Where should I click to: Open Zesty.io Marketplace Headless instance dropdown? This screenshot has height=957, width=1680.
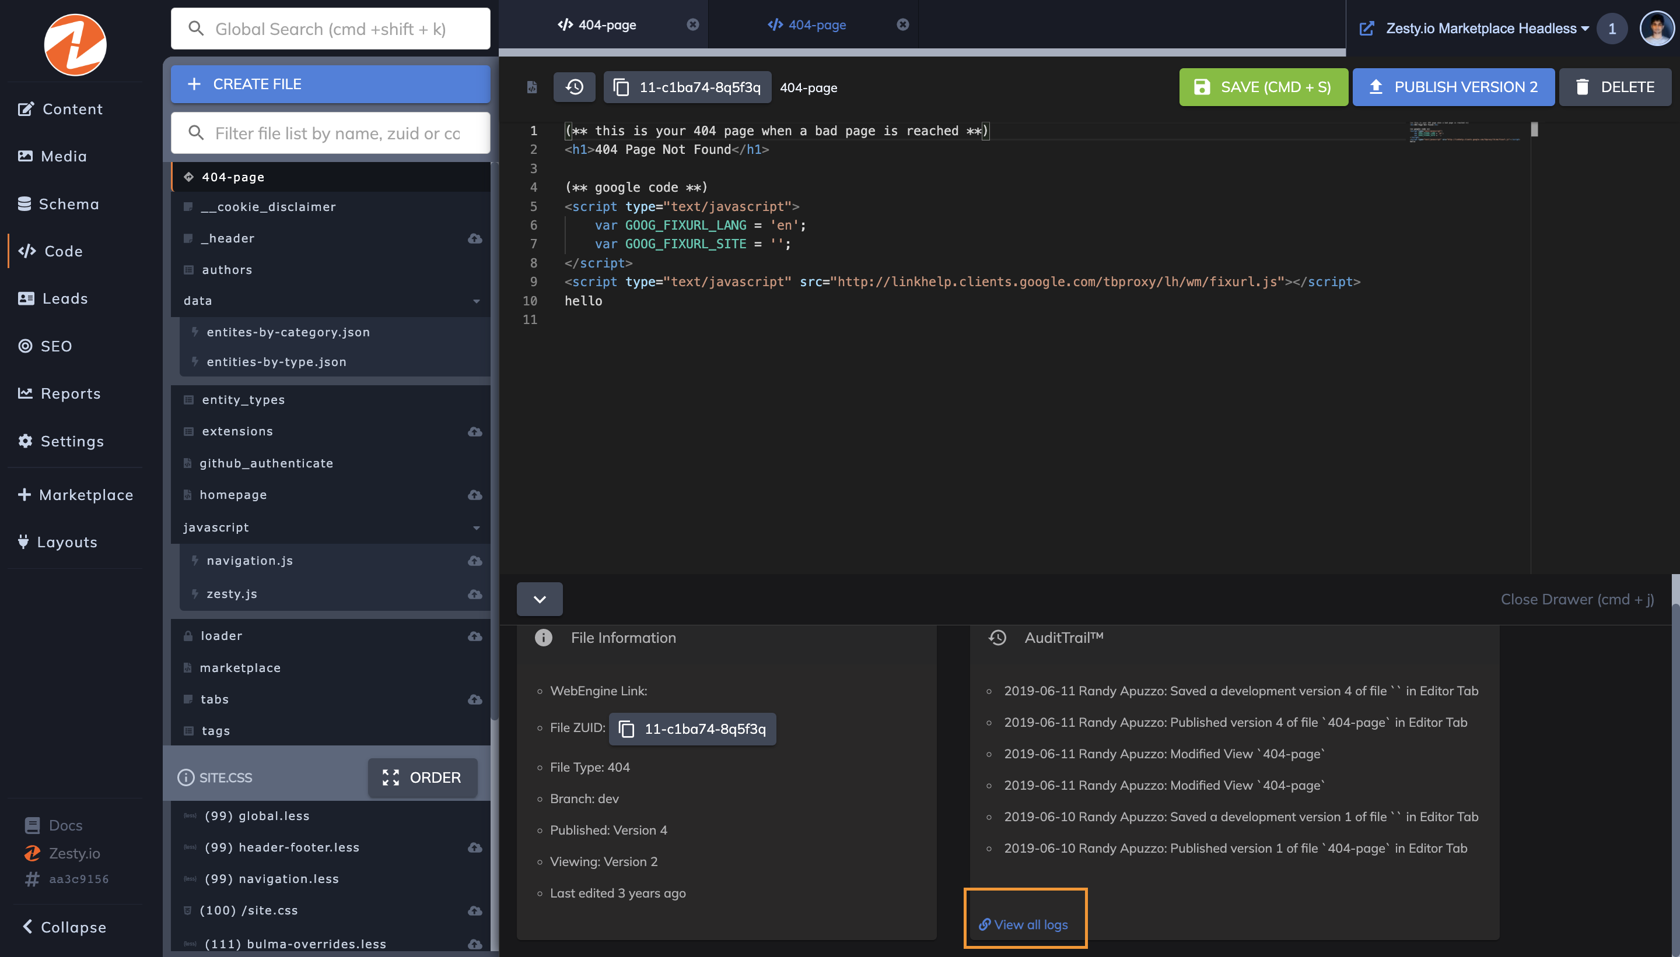pos(1487,28)
